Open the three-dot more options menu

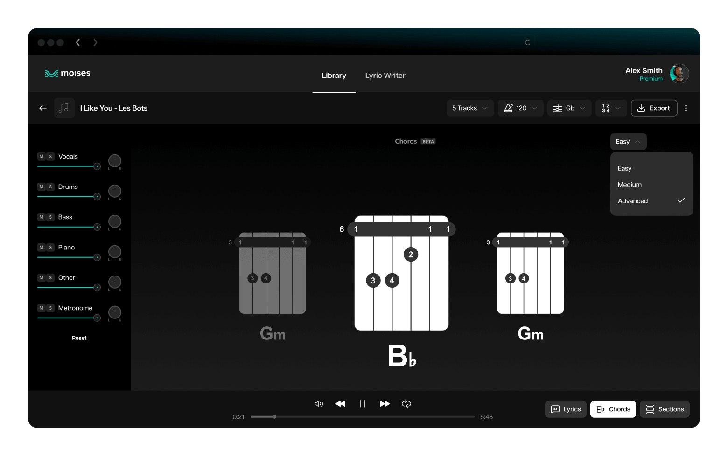[x=686, y=108]
